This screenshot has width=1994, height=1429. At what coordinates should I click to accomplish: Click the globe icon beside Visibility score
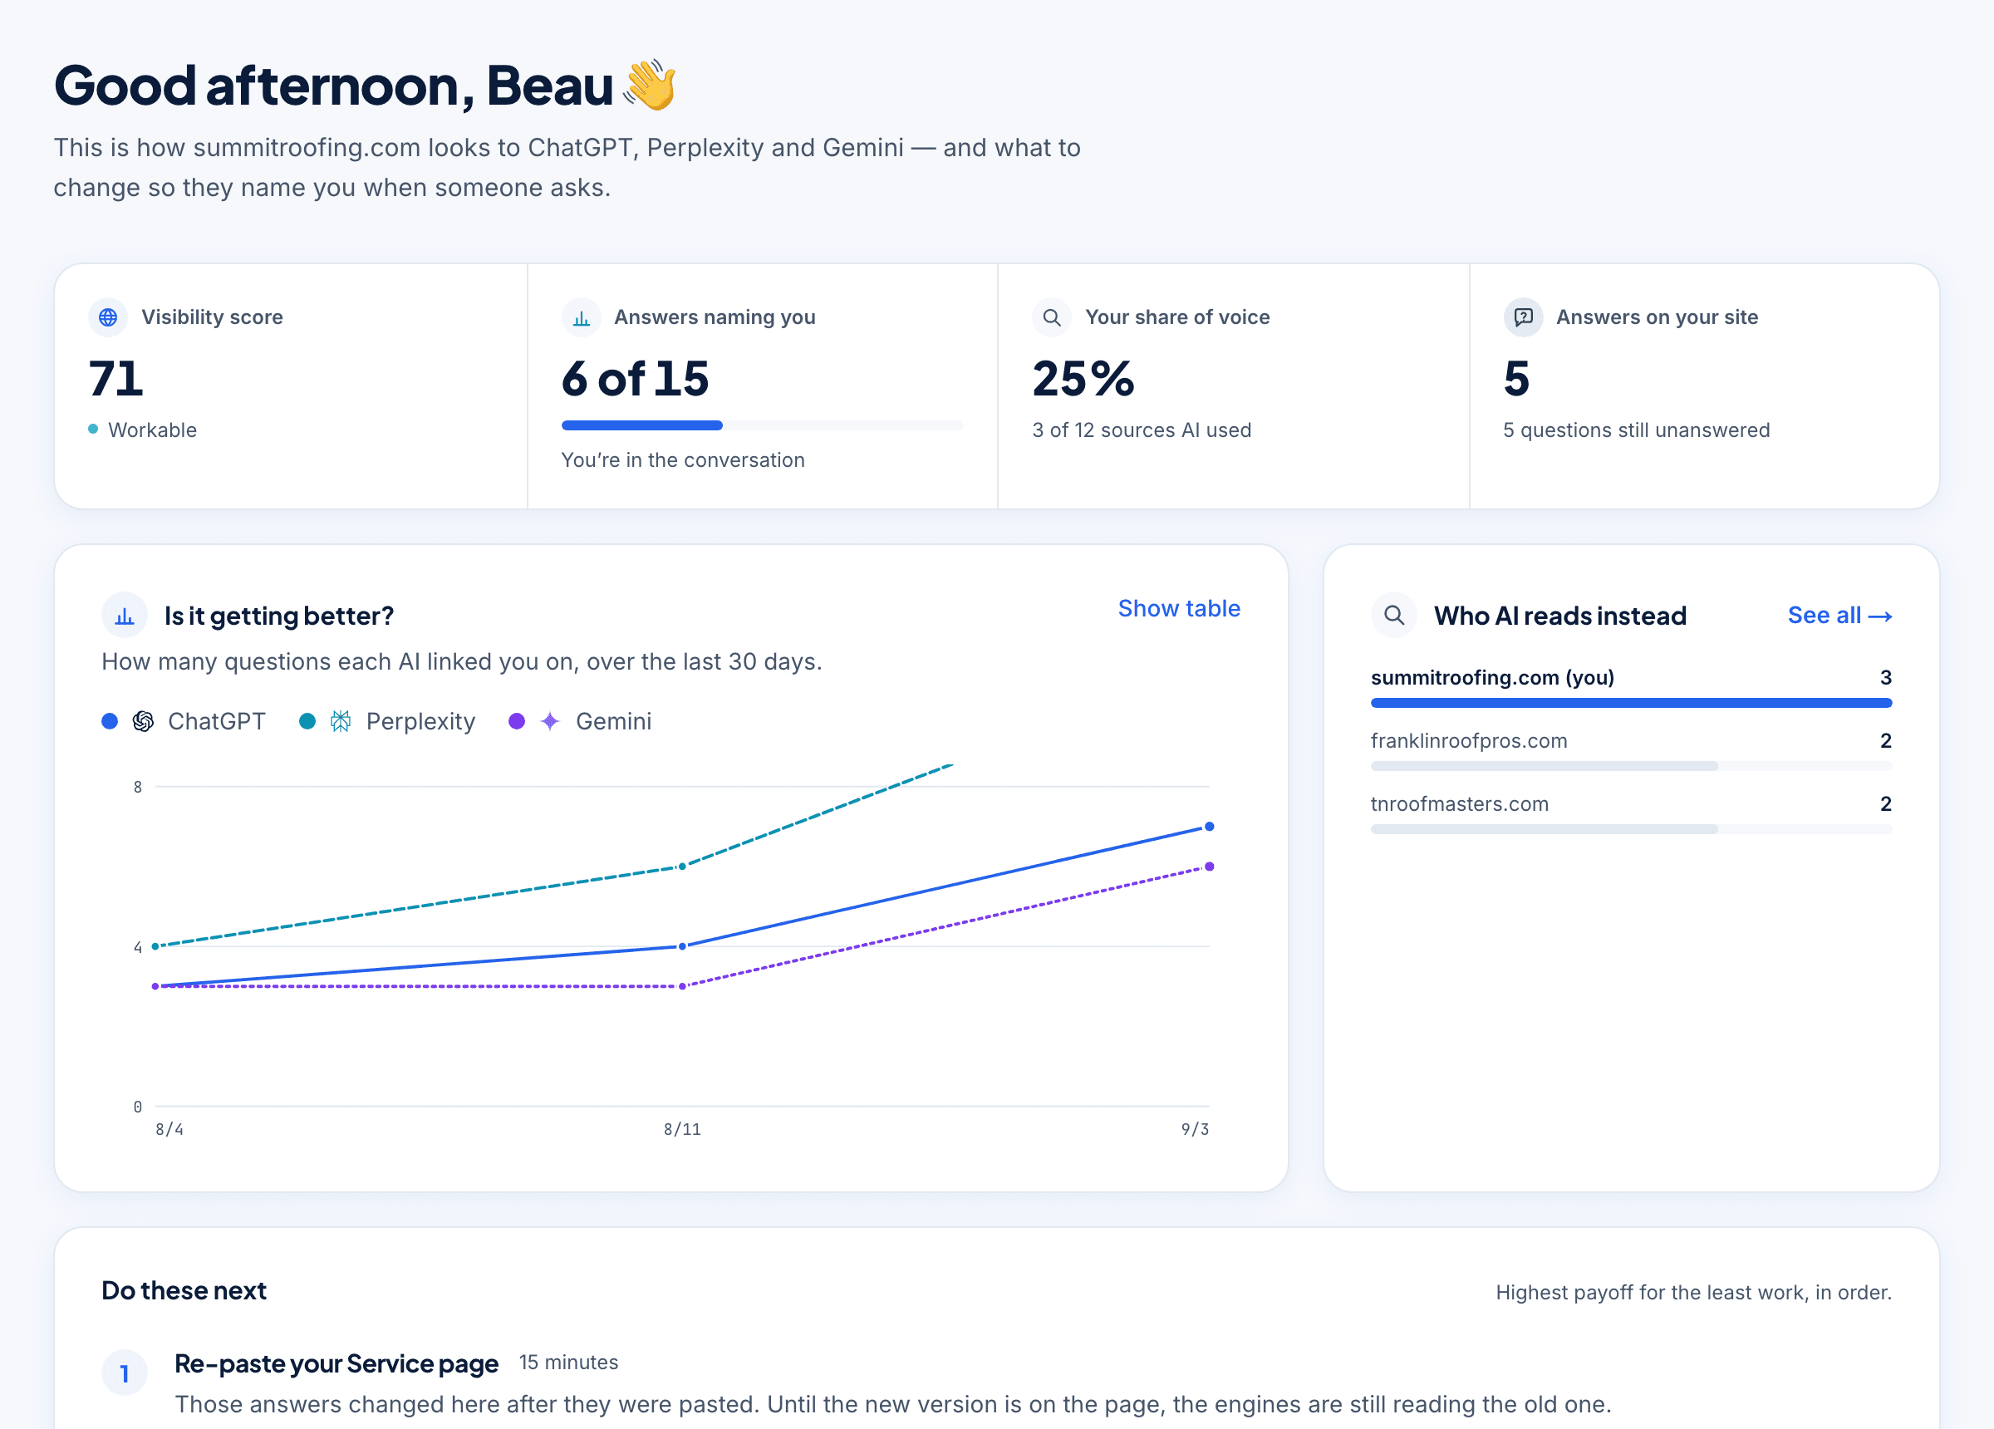coord(108,317)
